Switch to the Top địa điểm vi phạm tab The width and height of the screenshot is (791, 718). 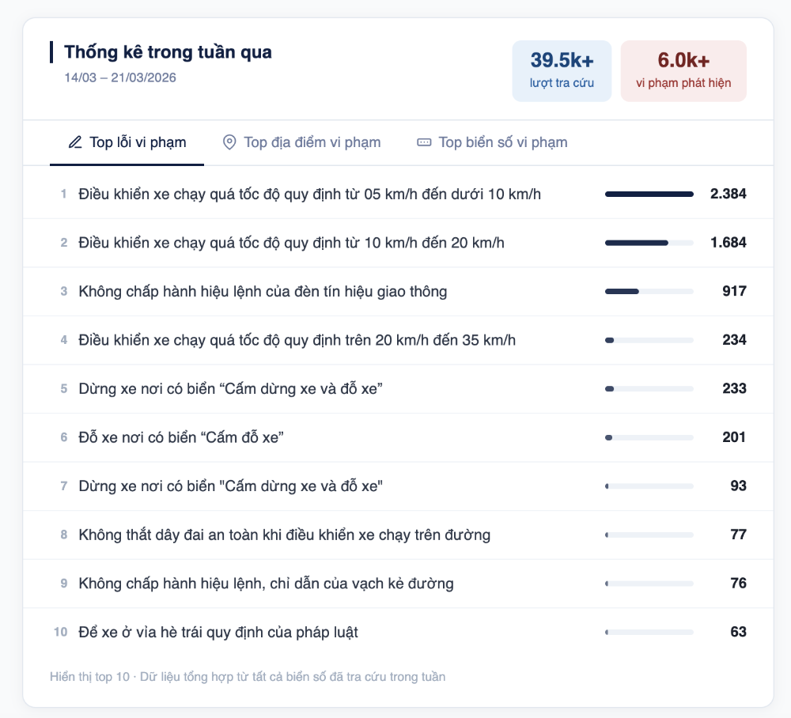302,142
